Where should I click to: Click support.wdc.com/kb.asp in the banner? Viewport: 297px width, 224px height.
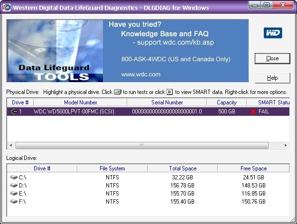(176, 42)
